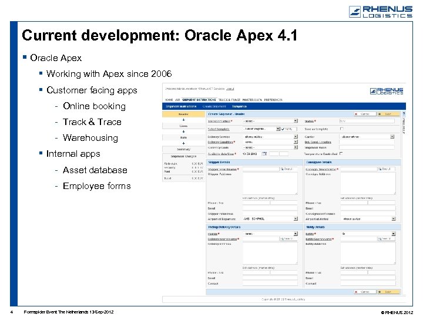
Task: Click the plus icon between Header and Lines
Action: pos(183,120)
